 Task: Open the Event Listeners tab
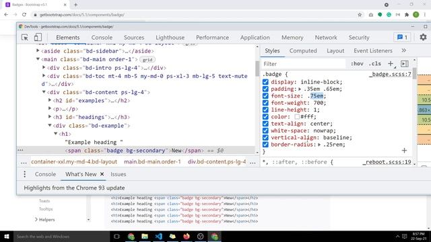[x=373, y=51]
